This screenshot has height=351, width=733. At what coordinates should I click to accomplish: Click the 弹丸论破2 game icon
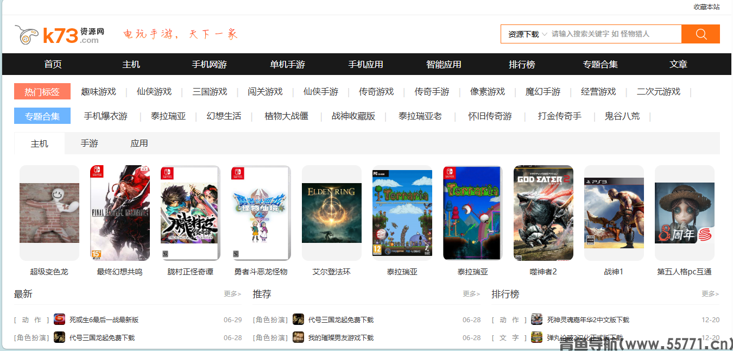tap(537, 337)
